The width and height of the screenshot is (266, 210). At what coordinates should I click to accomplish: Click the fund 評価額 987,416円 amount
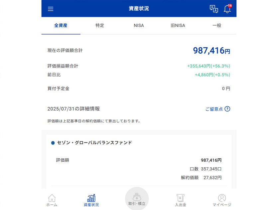pos(211,160)
